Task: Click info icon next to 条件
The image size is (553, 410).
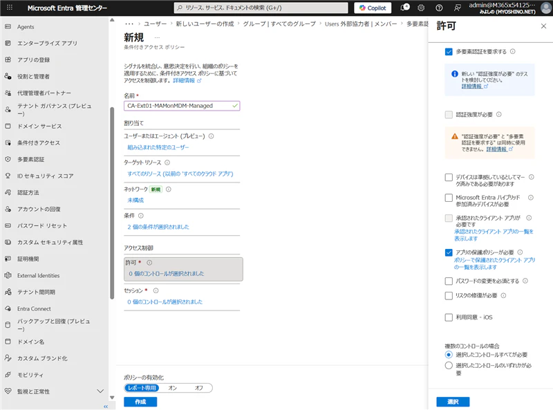Action: pyautogui.click(x=141, y=216)
